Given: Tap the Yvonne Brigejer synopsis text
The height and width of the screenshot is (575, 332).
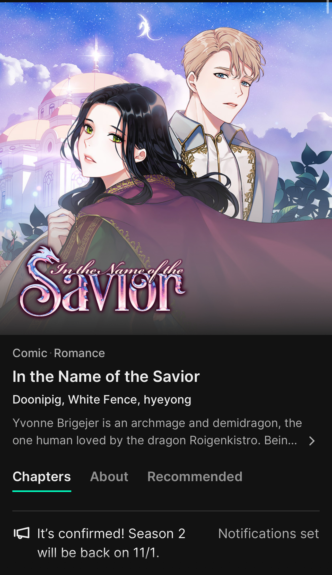Looking at the screenshot, I should coord(157,432).
